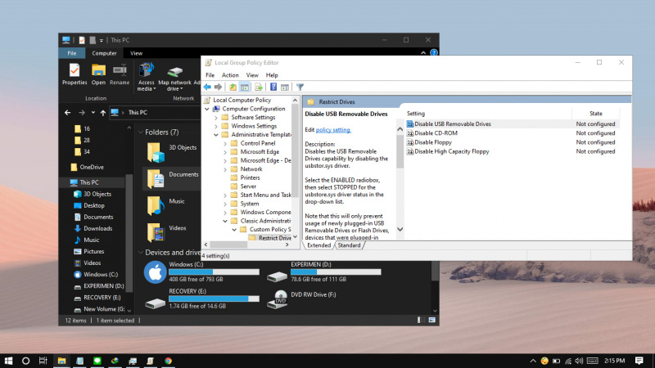Image resolution: width=655 pixels, height=368 pixels.
Task: Click the Up one level folder icon
Action: point(233,87)
